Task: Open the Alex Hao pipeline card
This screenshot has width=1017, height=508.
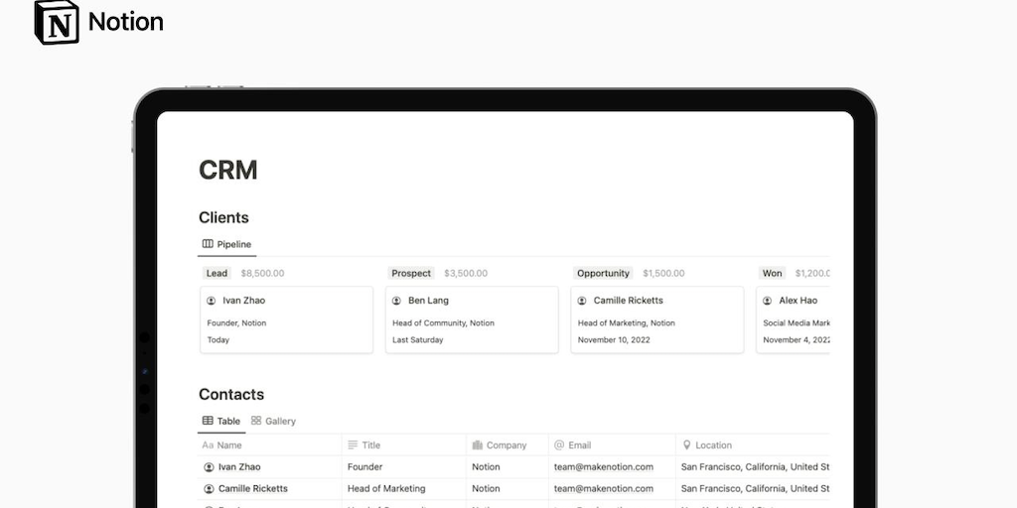Action: pos(793,320)
